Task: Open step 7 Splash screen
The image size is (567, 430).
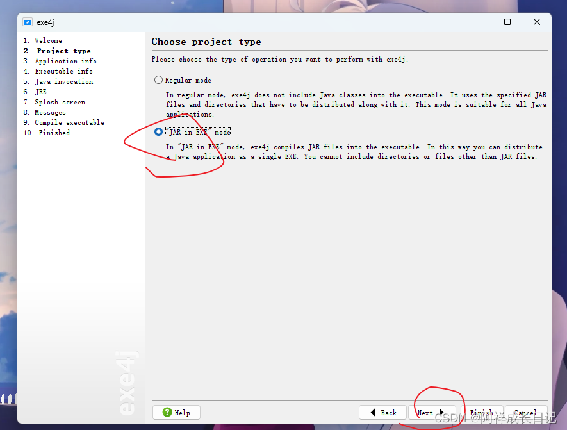Action: [x=54, y=103]
